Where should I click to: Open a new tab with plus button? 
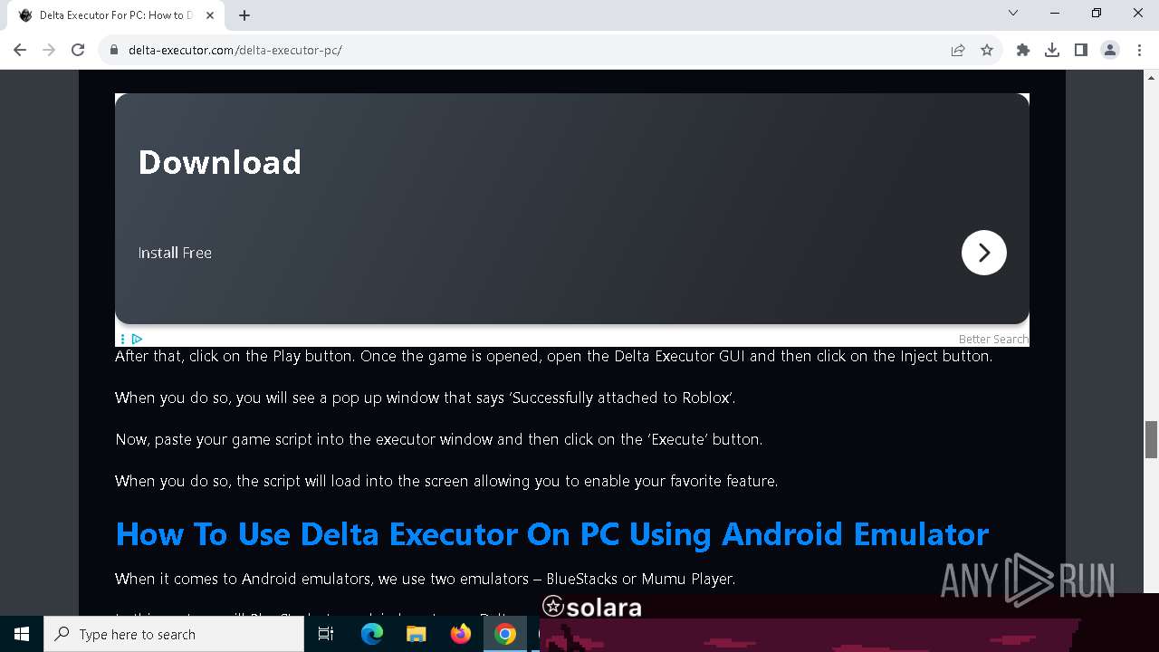(244, 15)
